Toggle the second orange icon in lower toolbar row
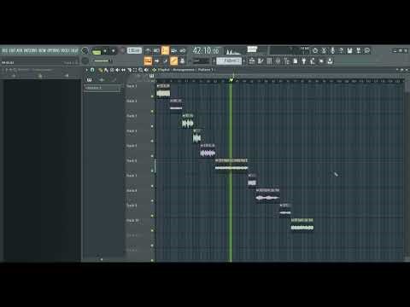The image size is (410, 307). (x=173, y=61)
